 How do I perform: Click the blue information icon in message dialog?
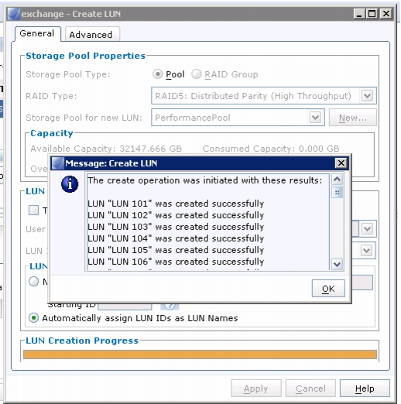click(x=70, y=184)
